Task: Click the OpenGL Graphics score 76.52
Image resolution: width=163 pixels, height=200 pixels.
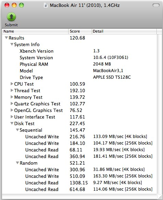Action: [76, 110]
